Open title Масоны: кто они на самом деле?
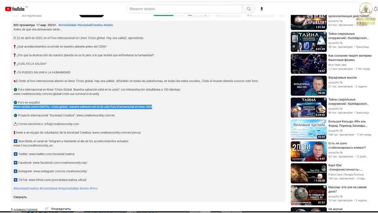Screen dimensions: 378x213 coord(347,189)
